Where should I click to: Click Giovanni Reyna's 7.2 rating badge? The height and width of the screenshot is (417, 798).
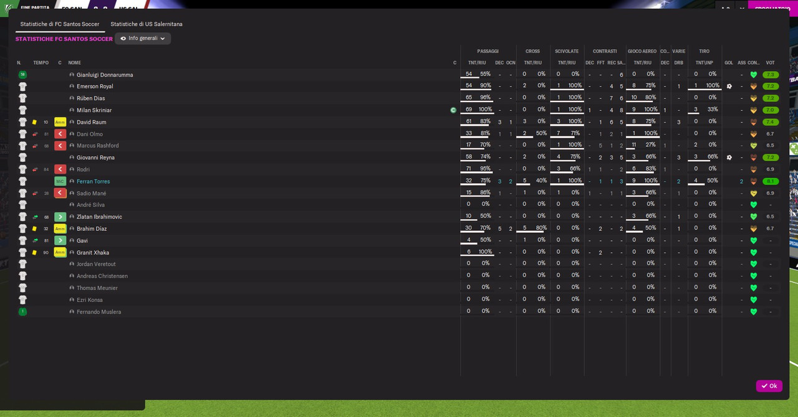(771, 157)
